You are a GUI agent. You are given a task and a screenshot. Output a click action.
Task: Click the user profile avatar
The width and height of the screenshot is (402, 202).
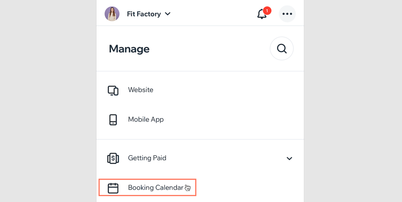[112, 14]
